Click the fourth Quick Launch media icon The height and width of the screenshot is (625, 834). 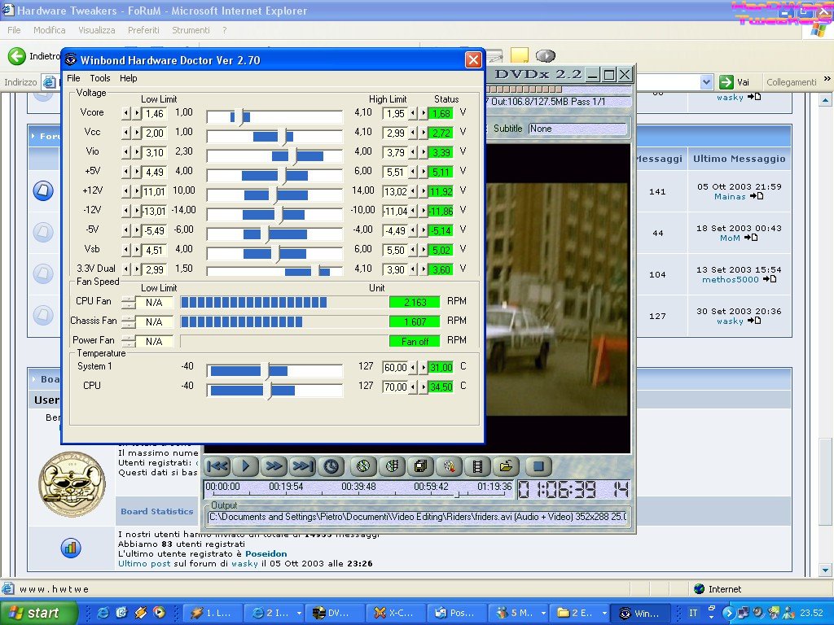click(159, 613)
